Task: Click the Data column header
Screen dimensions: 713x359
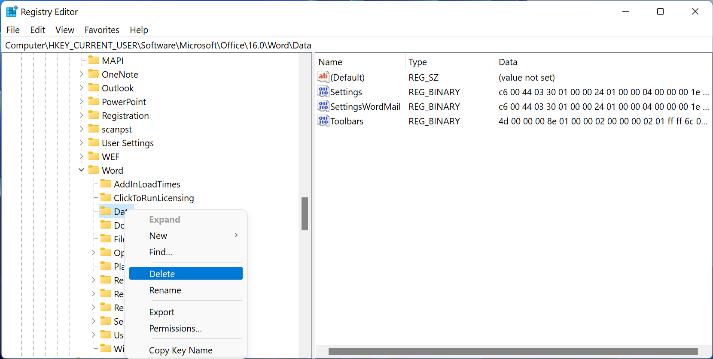Action: point(603,62)
